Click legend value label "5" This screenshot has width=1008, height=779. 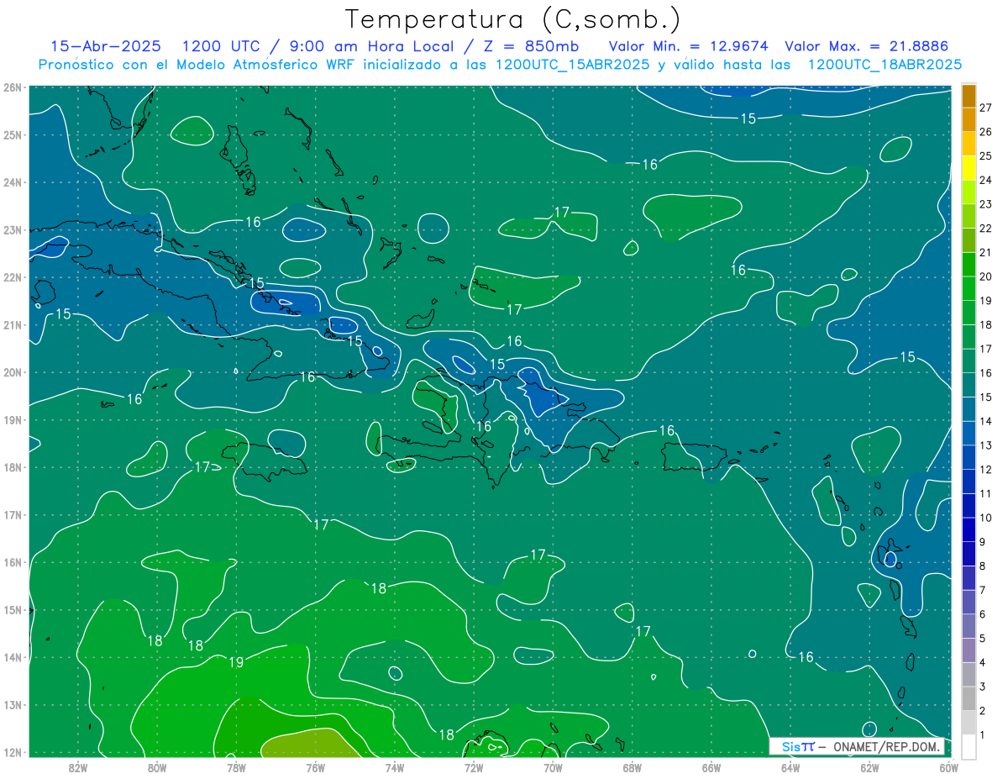pyautogui.click(x=984, y=638)
